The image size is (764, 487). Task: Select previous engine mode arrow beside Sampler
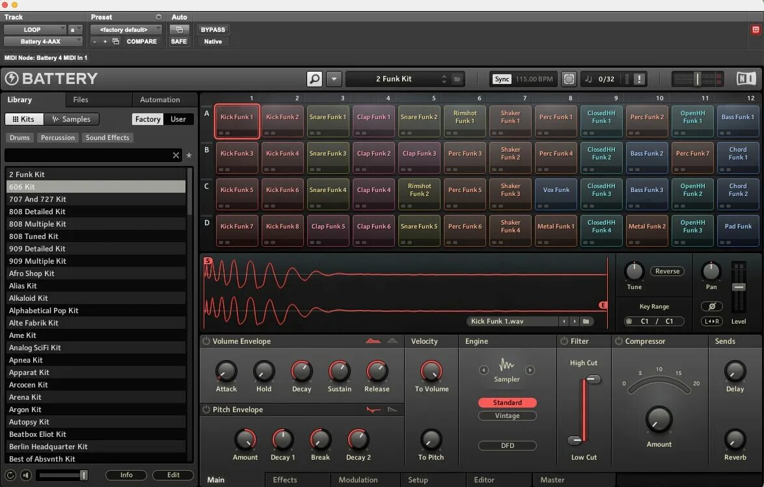click(x=484, y=370)
